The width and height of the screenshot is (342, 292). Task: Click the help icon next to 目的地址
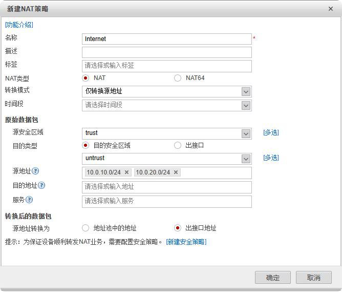pos(41,185)
